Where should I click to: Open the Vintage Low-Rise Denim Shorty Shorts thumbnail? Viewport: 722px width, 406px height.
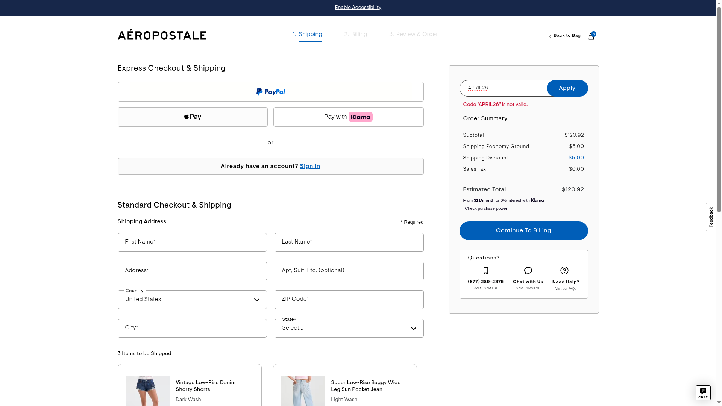148,391
